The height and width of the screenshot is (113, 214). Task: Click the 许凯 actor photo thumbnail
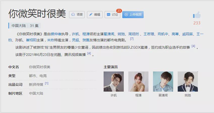[114, 82]
